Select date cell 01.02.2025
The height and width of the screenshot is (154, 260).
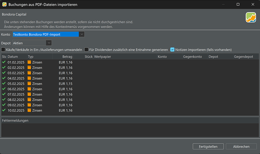[16, 62]
